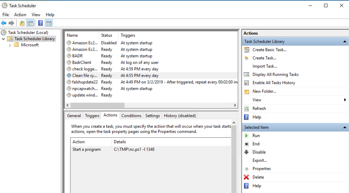Open the Action menu

pos(20,14)
